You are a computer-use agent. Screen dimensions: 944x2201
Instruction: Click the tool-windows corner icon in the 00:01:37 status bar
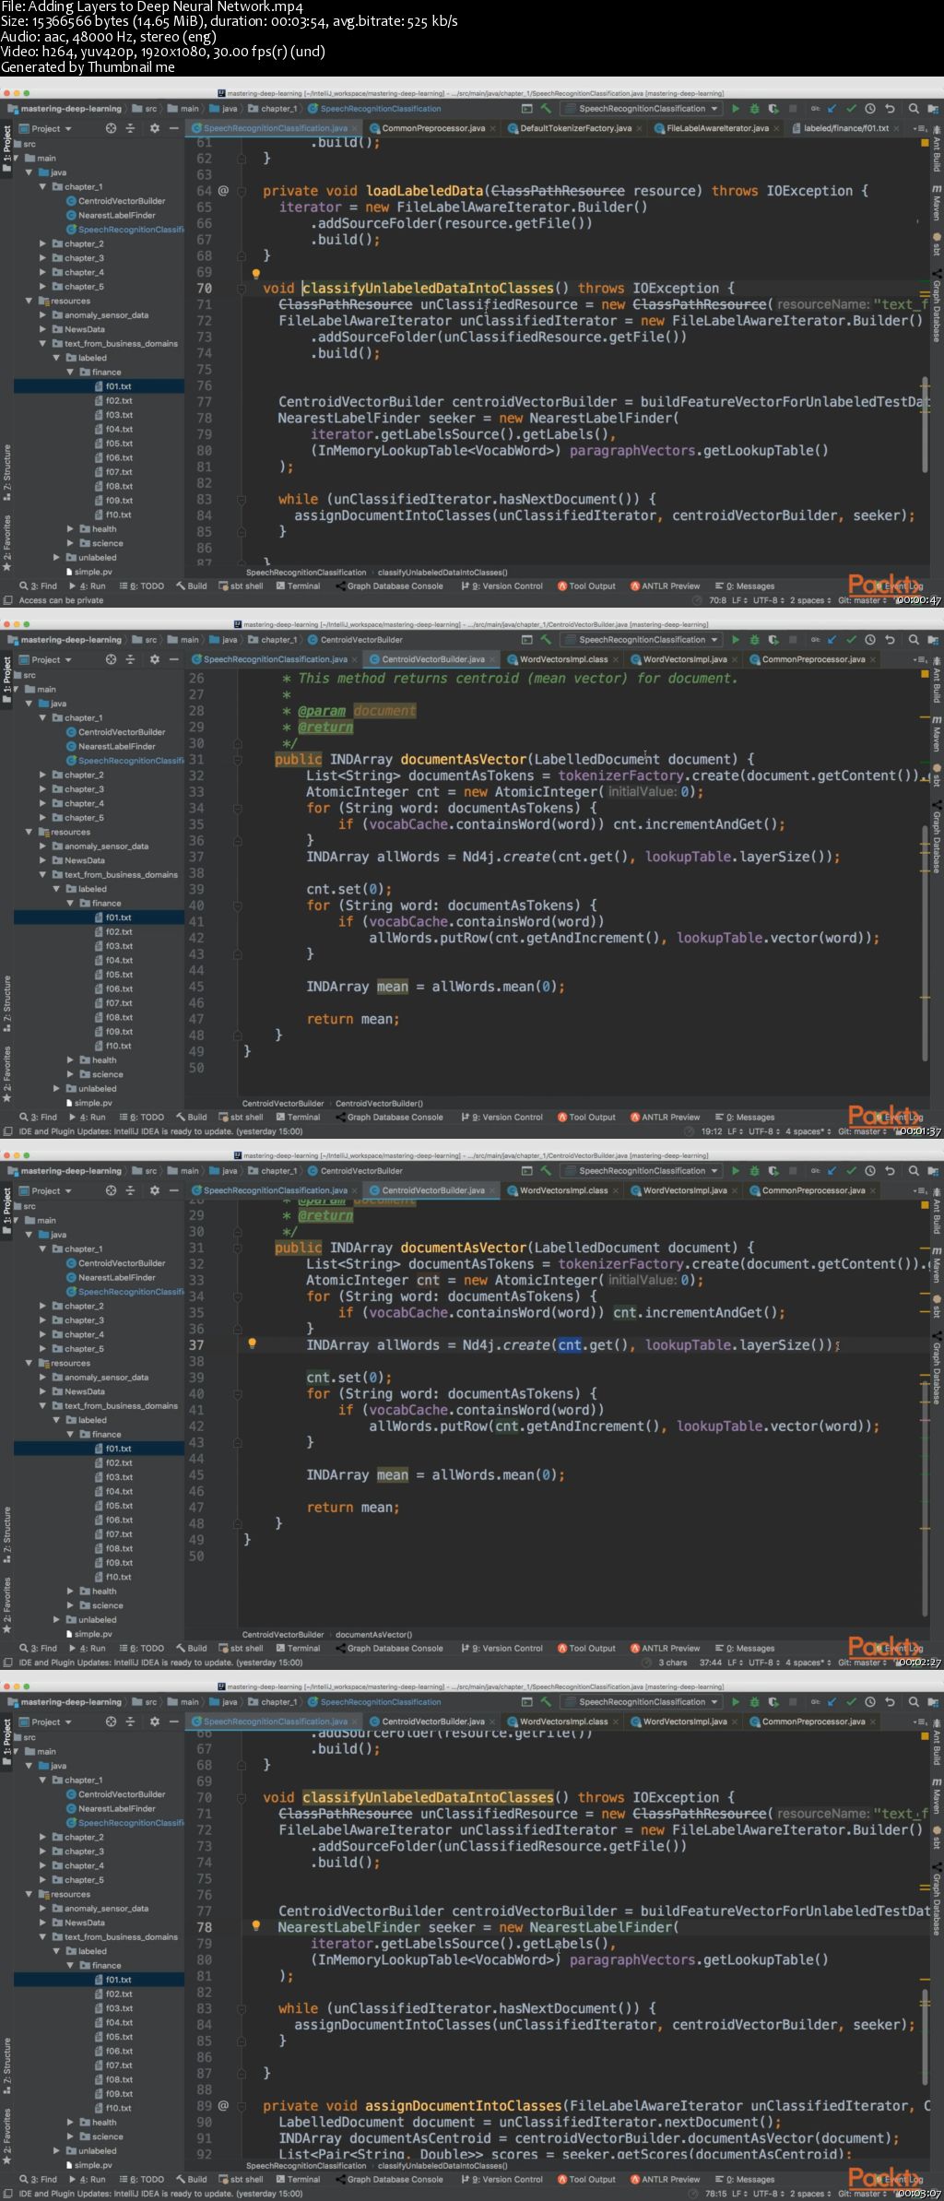click(x=8, y=1131)
